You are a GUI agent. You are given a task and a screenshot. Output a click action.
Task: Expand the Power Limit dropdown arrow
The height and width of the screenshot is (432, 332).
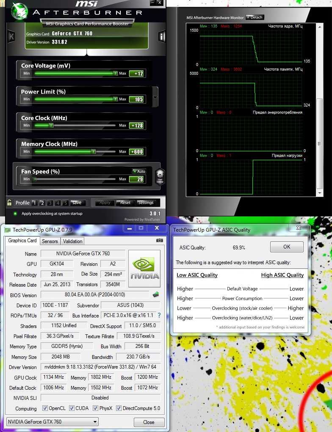coord(155,97)
